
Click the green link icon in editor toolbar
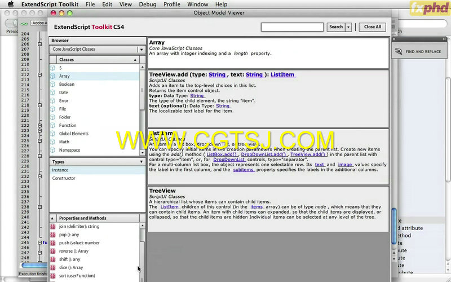[24, 23]
